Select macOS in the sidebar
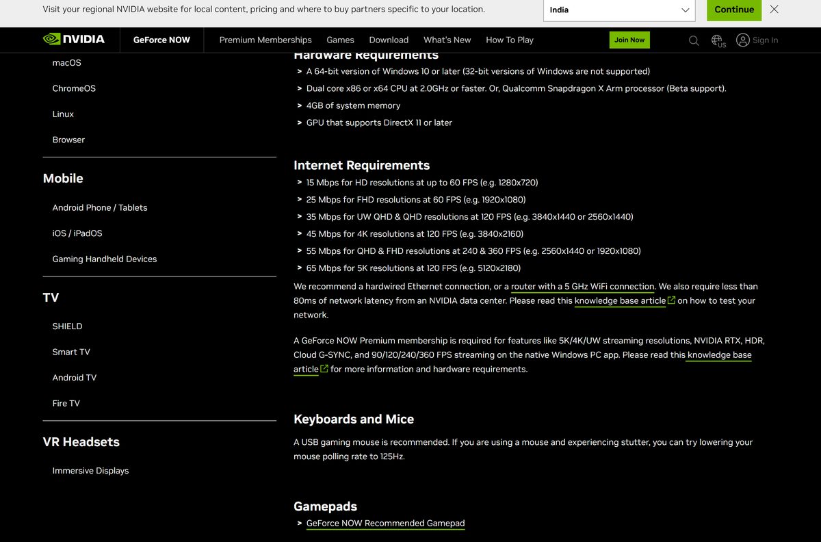Image resolution: width=821 pixels, height=542 pixels. pyautogui.click(x=67, y=62)
